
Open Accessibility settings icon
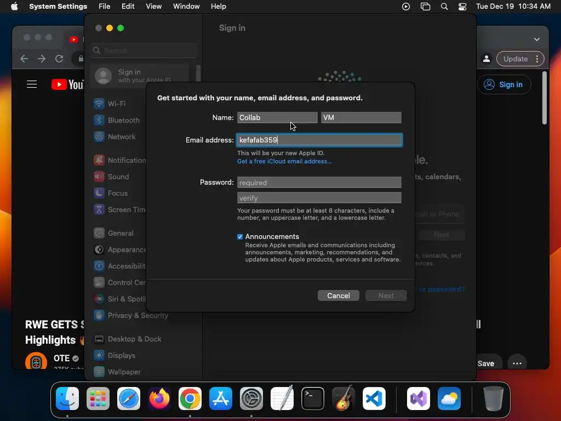[99, 266]
